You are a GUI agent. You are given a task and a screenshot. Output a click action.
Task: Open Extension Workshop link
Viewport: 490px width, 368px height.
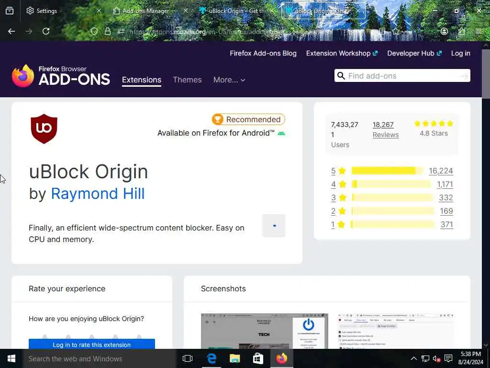click(x=342, y=53)
